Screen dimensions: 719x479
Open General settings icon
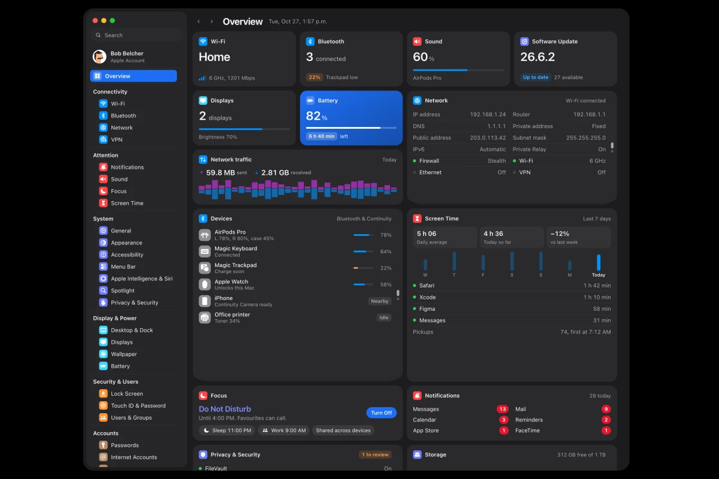point(103,231)
